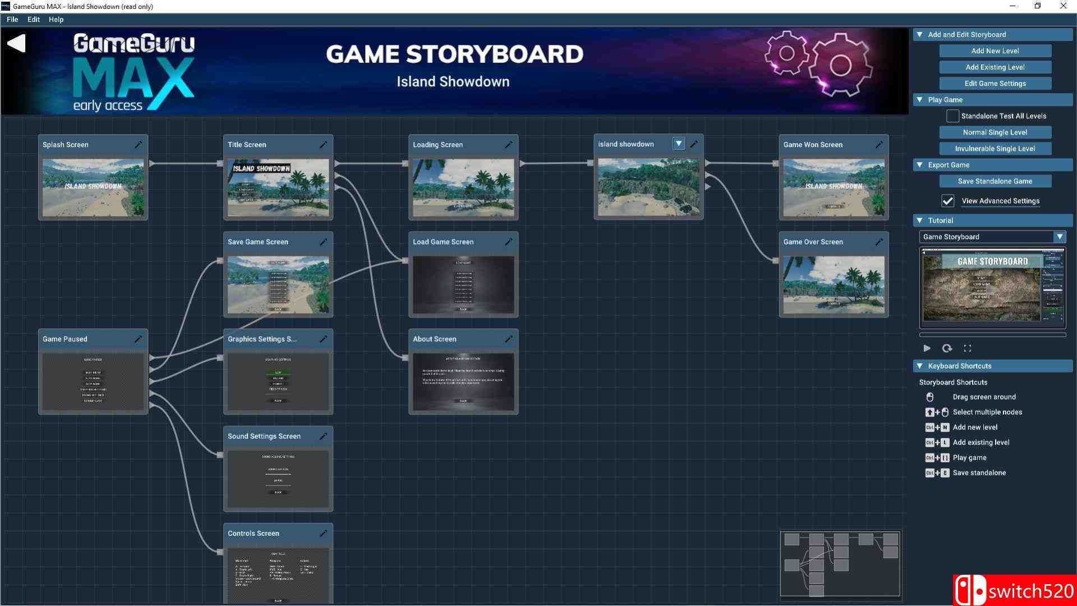Edit Game Paused node via pencil icon
1077x606 pixels.
point(138,339)
